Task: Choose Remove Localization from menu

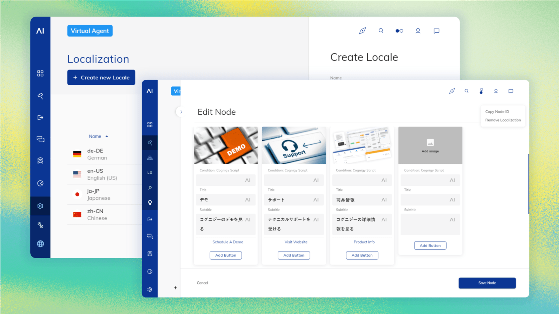Action: [x=503, y=120]
